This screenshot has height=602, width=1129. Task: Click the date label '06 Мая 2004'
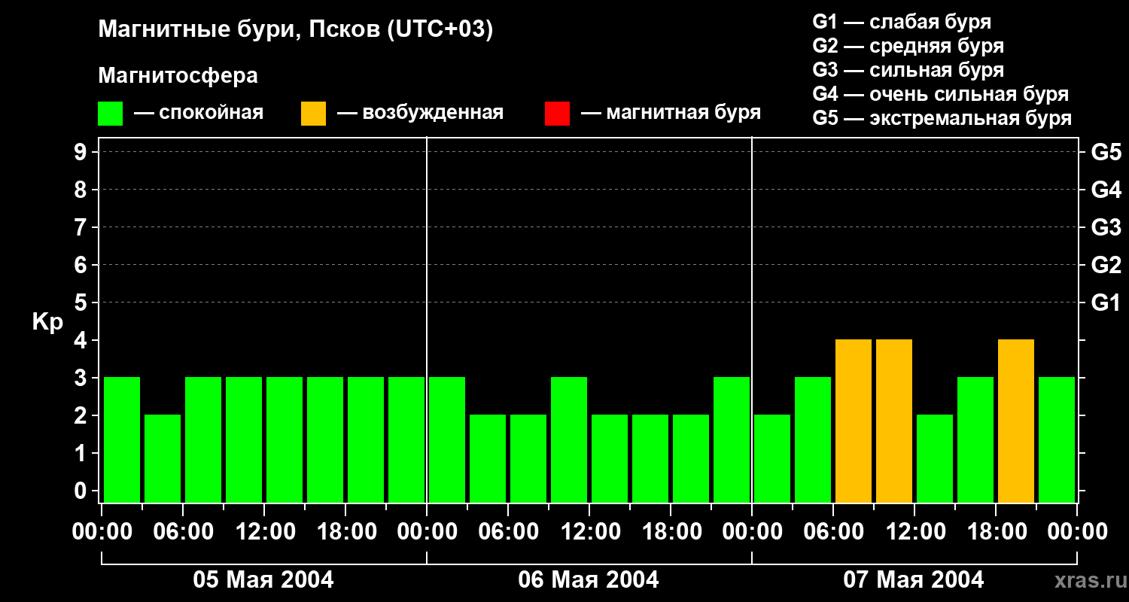(x=589, y=579)
